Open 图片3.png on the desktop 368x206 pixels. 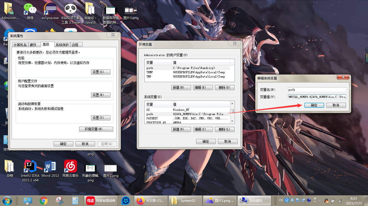131,13
